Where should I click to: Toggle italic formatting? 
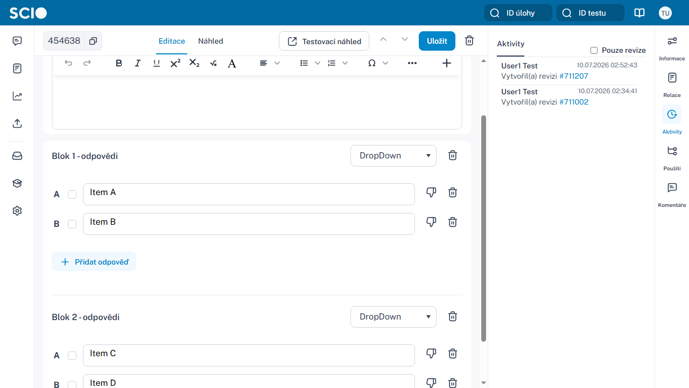tap(138, 63)
